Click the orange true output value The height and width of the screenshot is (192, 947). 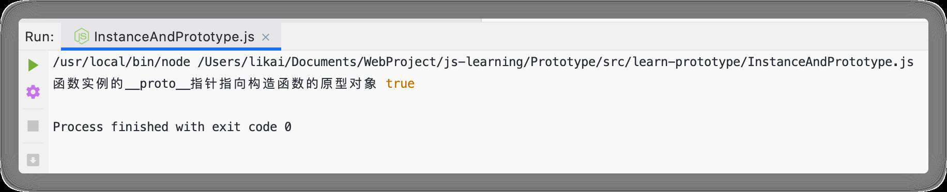point(400,84)
